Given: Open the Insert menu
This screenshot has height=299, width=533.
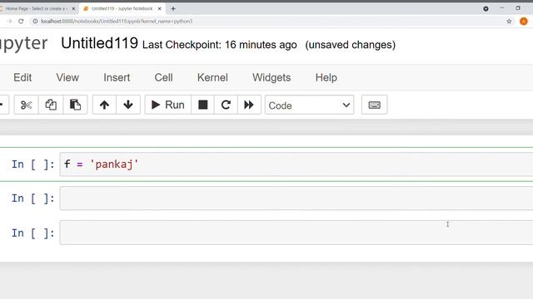Looking at the screenshot, I should (117, 77).
